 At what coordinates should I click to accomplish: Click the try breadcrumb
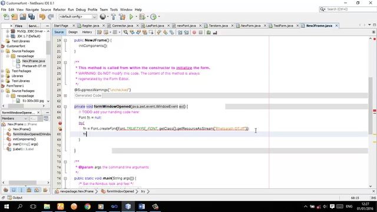(143, 191)
